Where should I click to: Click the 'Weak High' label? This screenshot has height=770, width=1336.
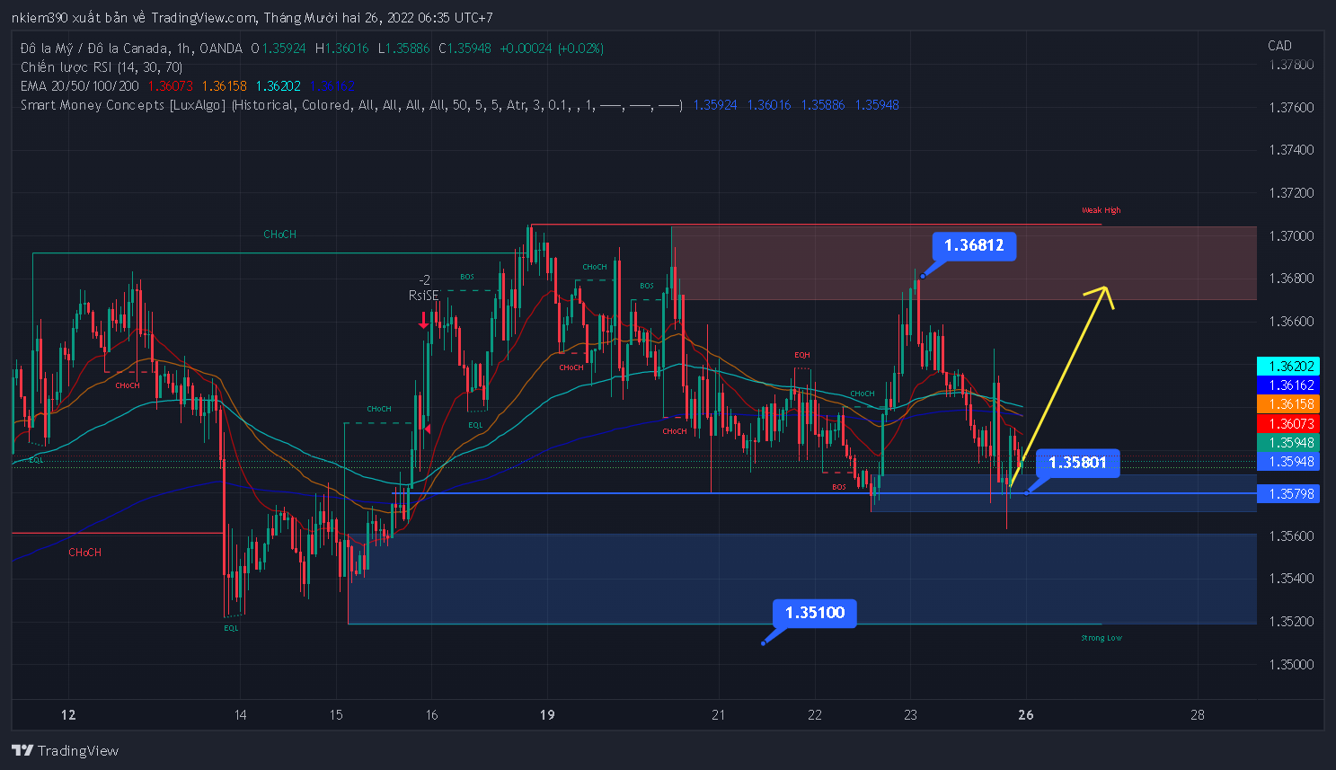click(1101, 210)
